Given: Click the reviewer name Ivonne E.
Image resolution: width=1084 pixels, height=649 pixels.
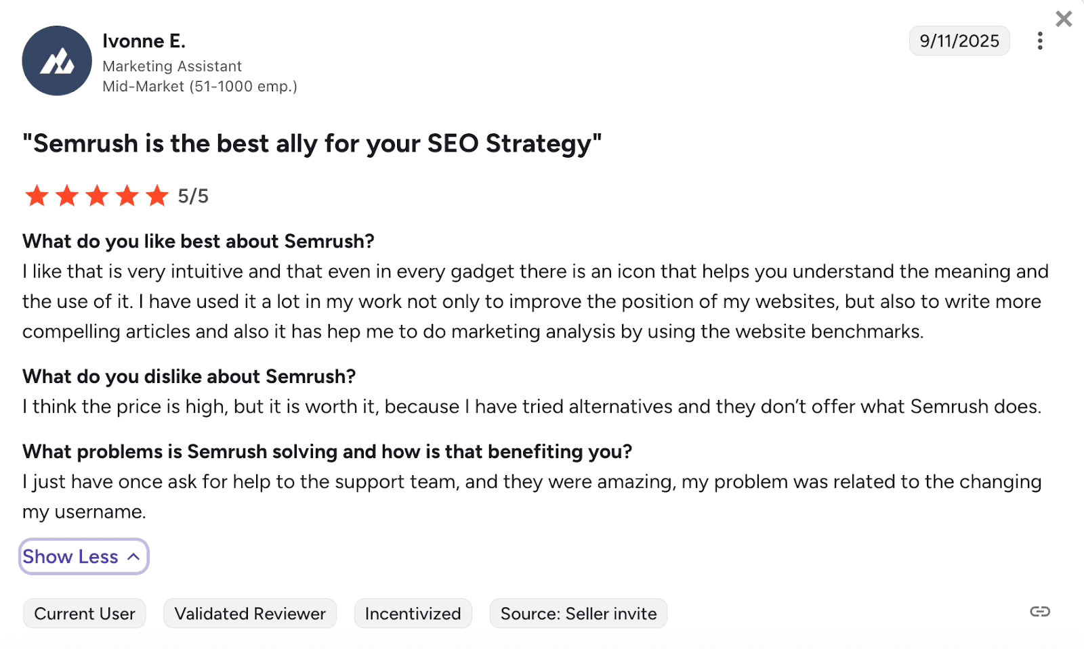Looking at the screenshot, I should [144, 41].
